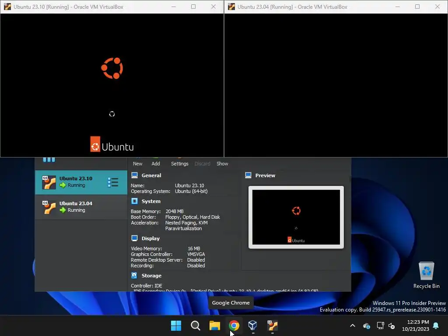Open Windows Search from the taskbar
The image size is (448, 336).
click(x=196, y=325)
